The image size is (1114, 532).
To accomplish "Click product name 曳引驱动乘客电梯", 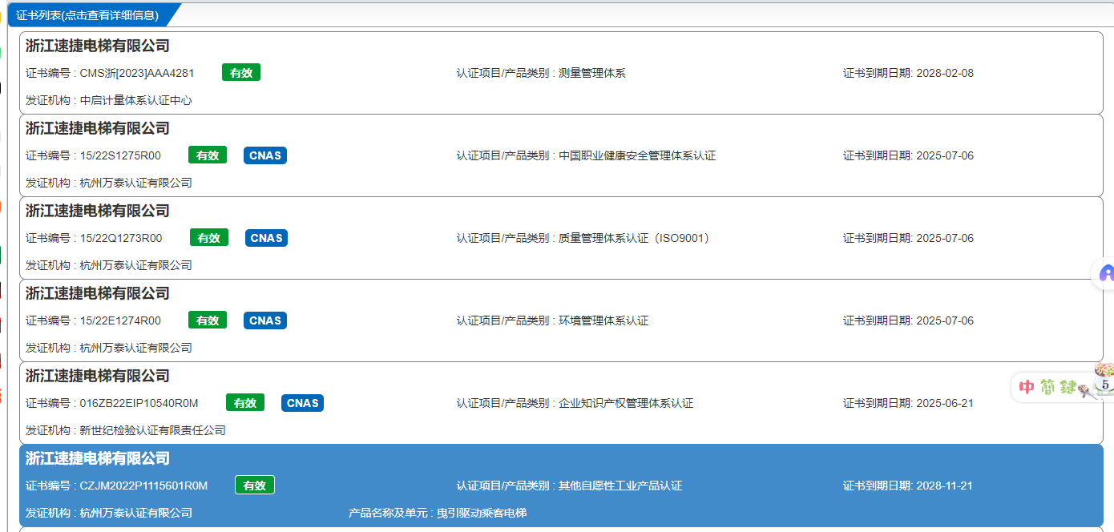I will 482,513.
